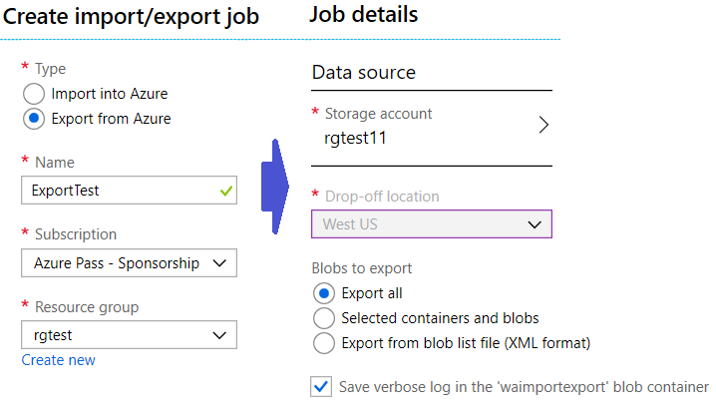Click the Create import/export job title
Viewport: 716px width, 419px height.
[x=131, y=16]
